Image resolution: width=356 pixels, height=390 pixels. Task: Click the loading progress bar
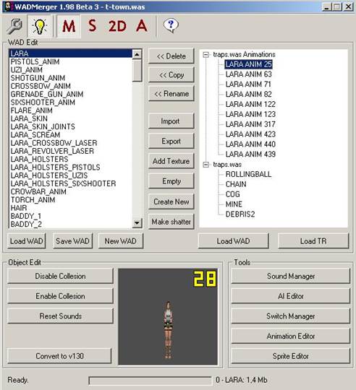[150, 381]
